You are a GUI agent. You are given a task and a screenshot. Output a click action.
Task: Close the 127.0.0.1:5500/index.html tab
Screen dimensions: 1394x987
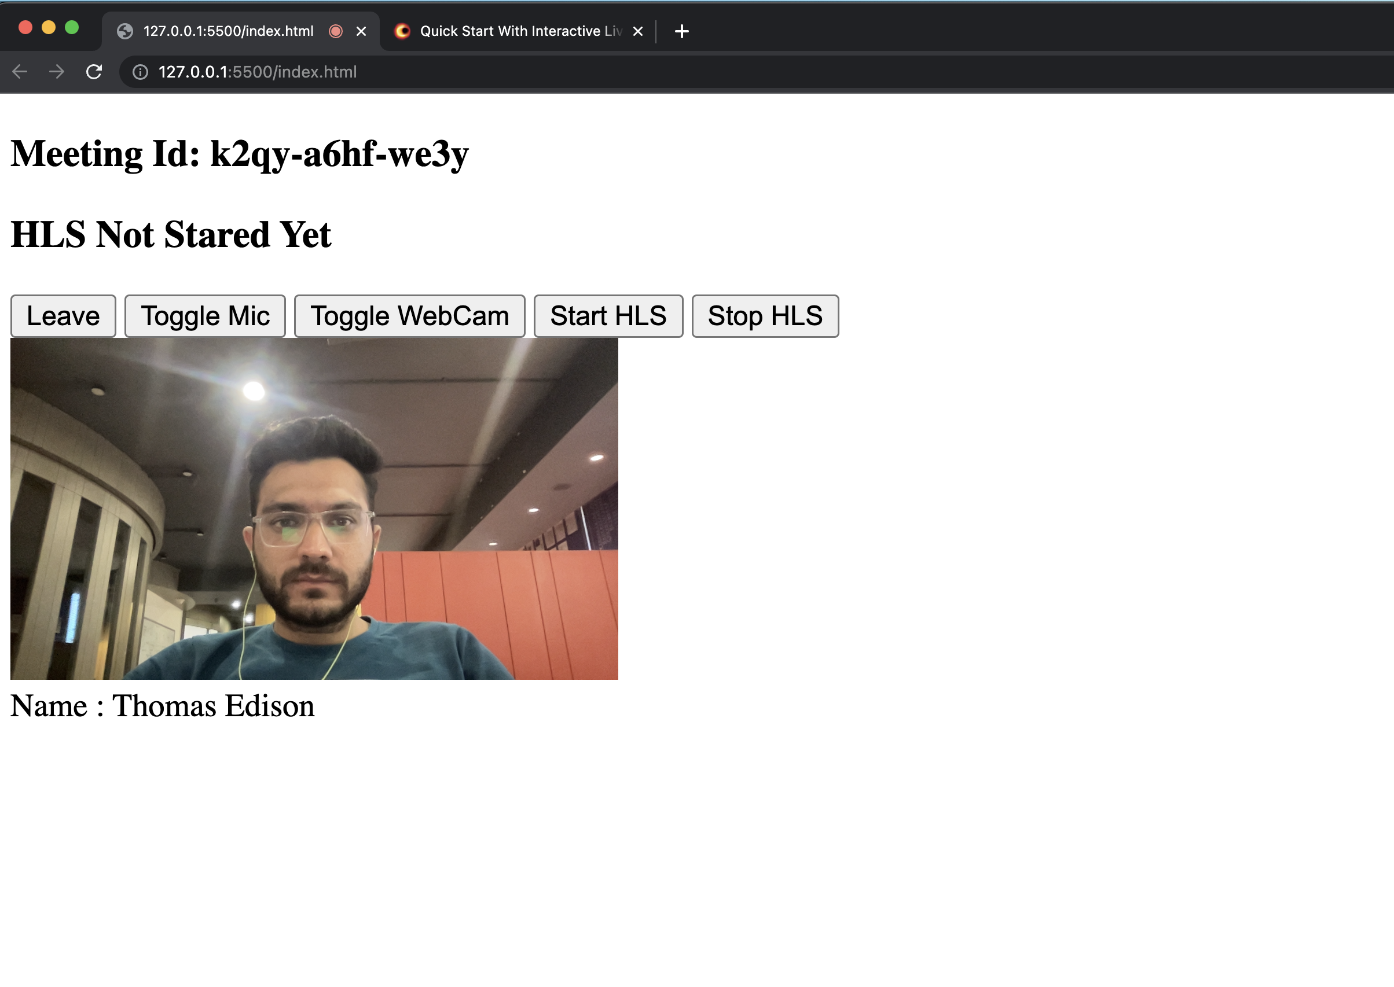[361, 31]
